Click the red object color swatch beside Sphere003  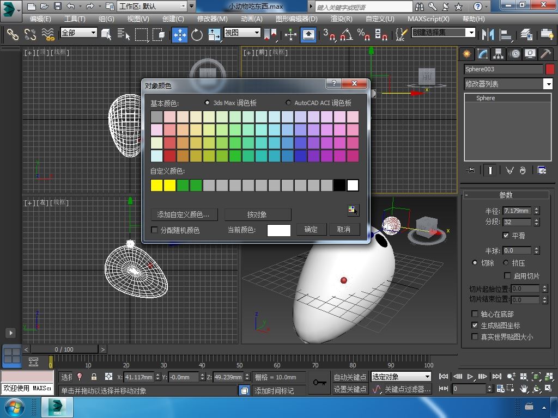click(x=550, y=69)
